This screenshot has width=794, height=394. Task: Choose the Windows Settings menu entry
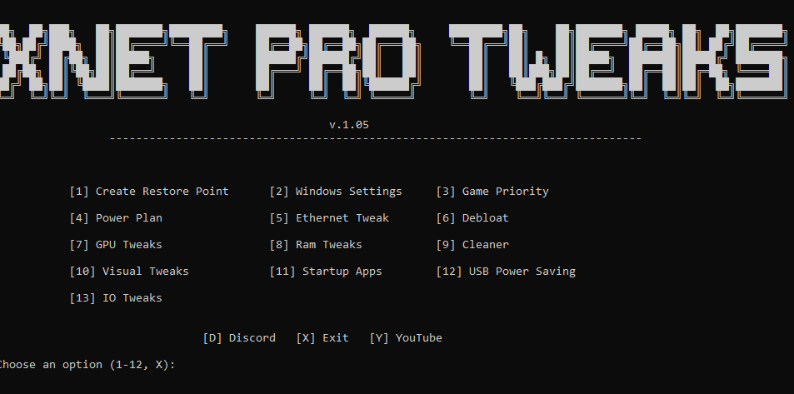(x=336, y=192)
